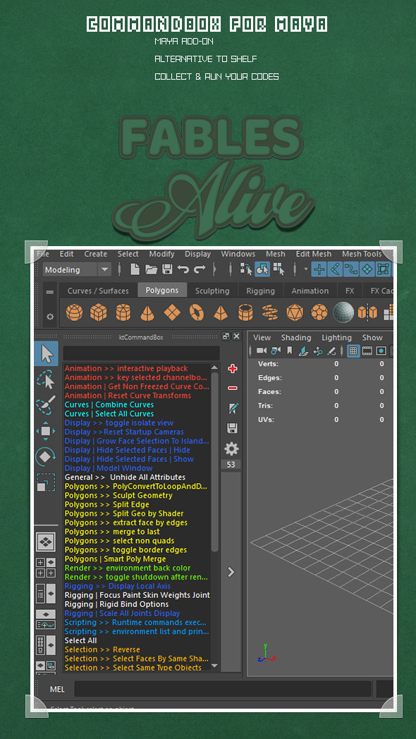Toggle the resolution gate in viewport toolbar
Screen dimensions: 416x739
tap(381, 350)
